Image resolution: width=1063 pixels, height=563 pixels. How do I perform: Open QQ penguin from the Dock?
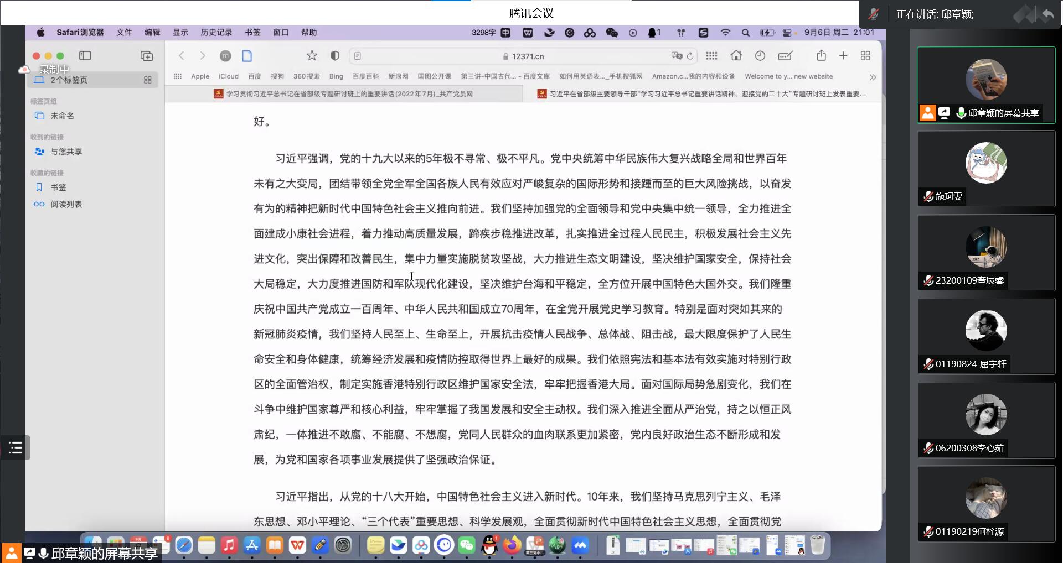tap(489, 546)
